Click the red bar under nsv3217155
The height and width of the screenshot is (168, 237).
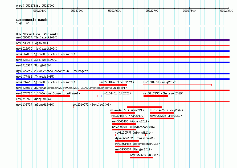[x=156, y=96]
